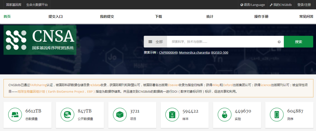
Task: Open the Wiley link in notice
Action: tap(216, 85)
